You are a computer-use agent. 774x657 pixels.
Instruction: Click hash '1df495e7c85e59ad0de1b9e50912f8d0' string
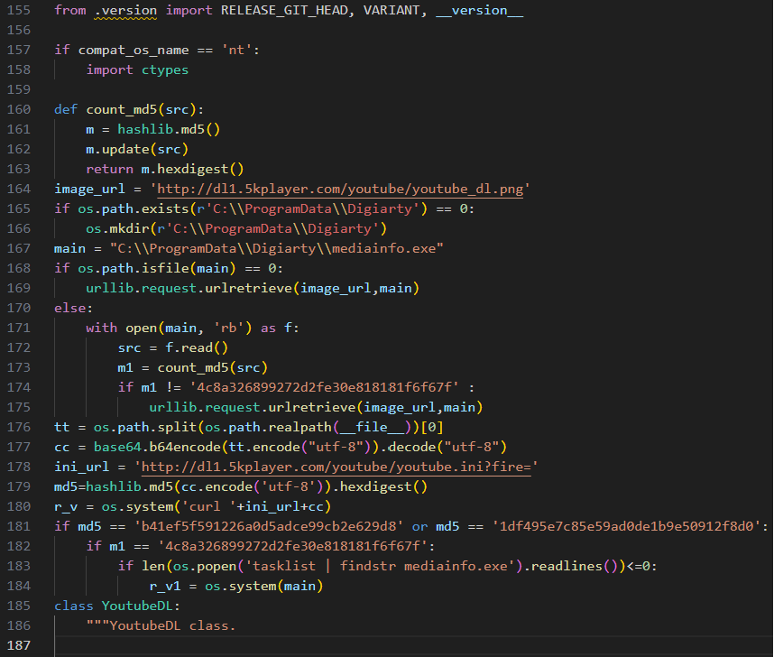pyautogui.click(x=626, y=526)
